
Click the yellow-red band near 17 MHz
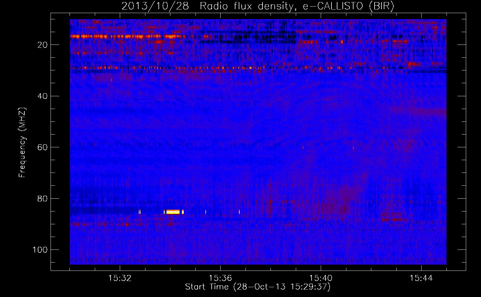click(x=127, y=37)
